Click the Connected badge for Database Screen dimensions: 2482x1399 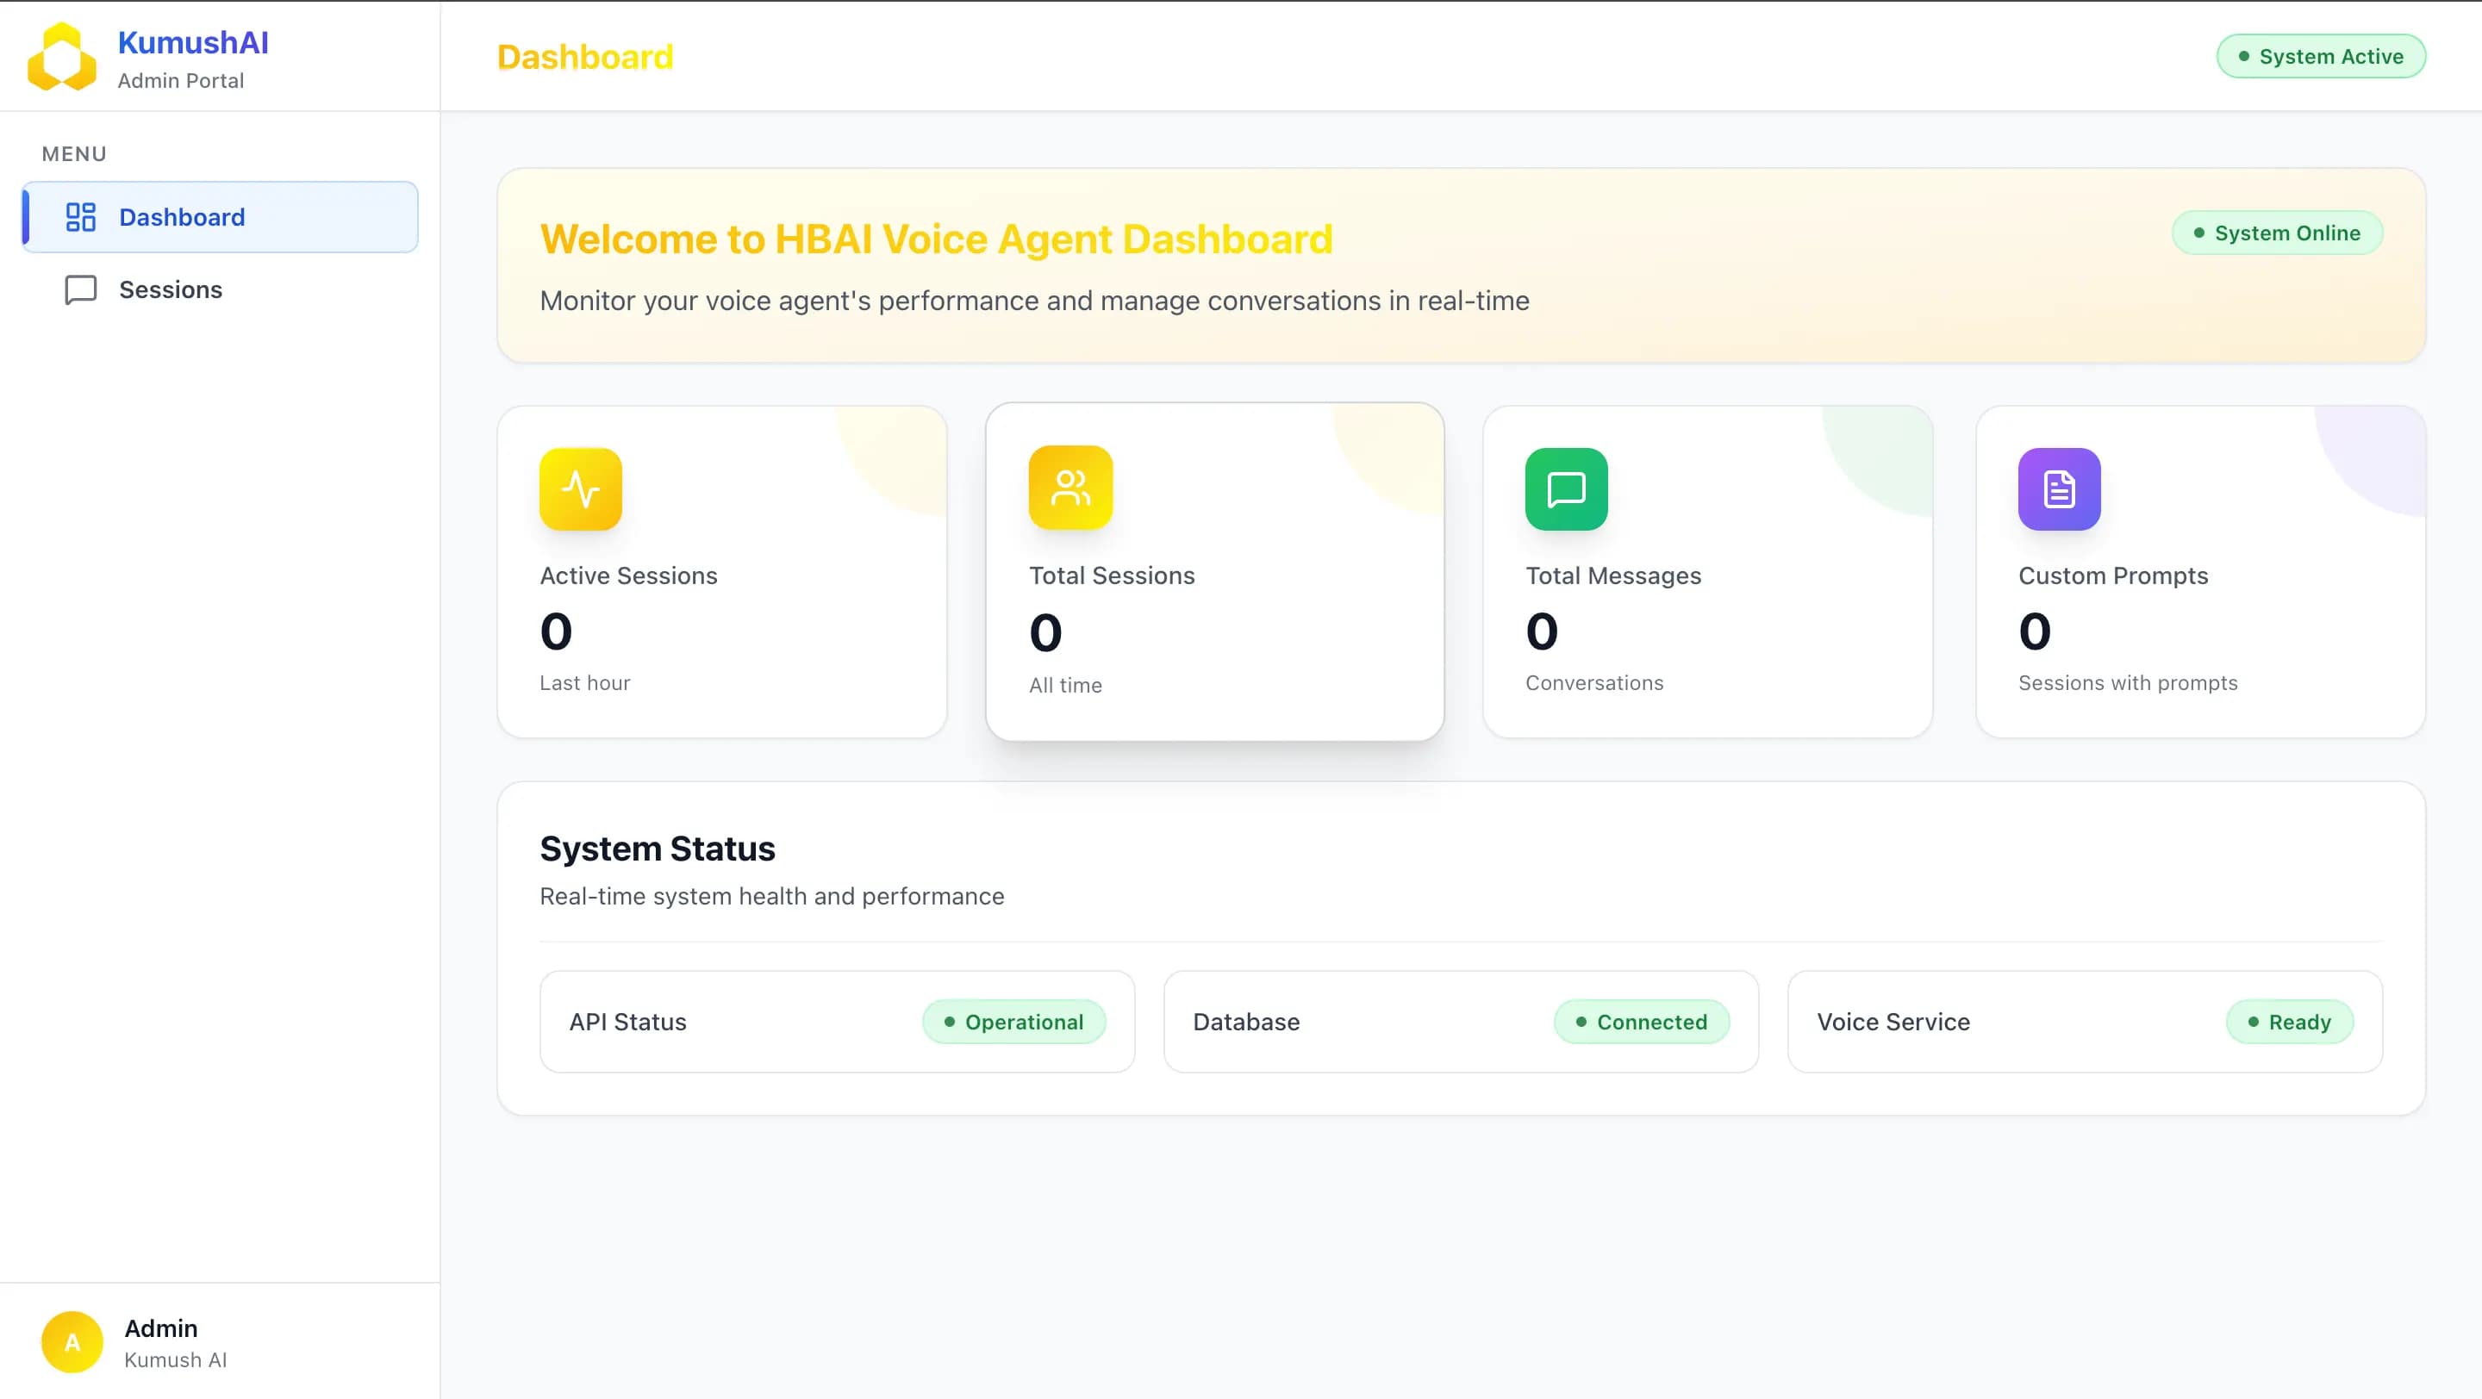(1641, 1022)
